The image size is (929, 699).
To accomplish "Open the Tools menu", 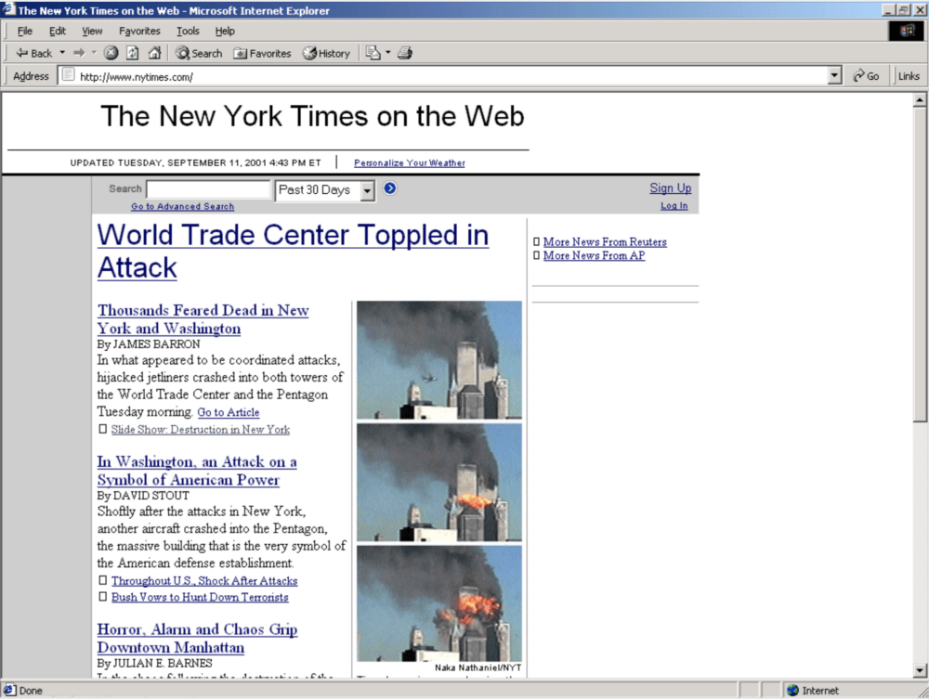I will click(188, 31).
